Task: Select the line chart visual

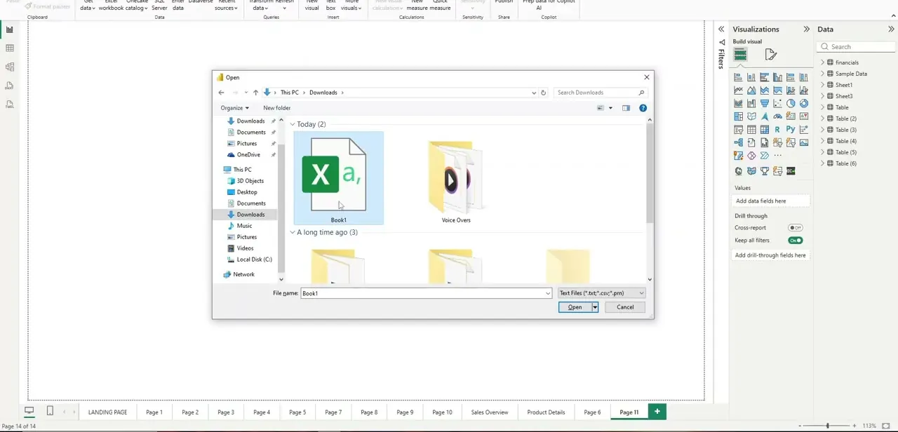Action: pyautogui.click(x=738, y=90)
